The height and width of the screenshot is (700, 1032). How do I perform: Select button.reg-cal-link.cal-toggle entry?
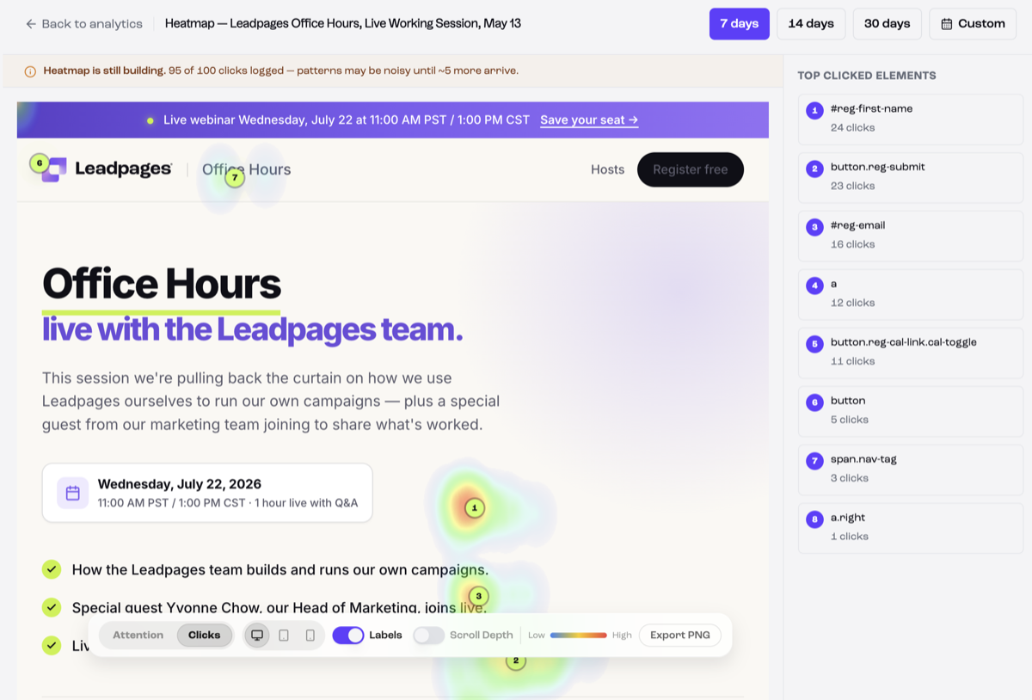pos(911,352)
